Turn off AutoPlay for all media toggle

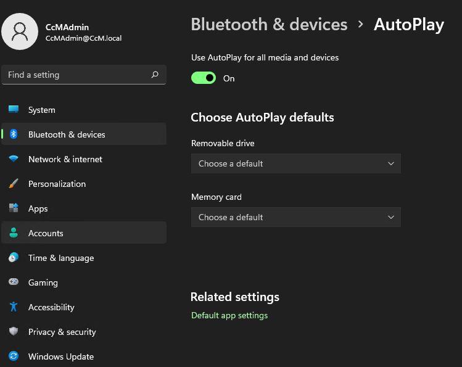[204, 78]
